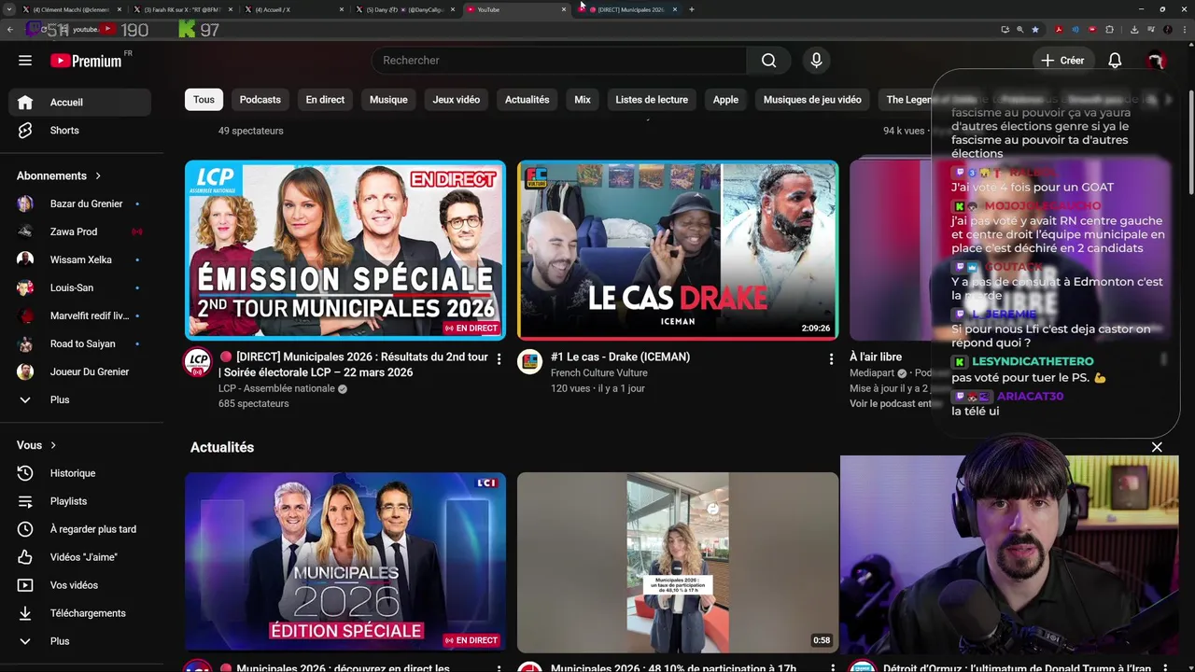Open Vidéos "J'aime" list
1195x672 pixels.
click(80, 557)
